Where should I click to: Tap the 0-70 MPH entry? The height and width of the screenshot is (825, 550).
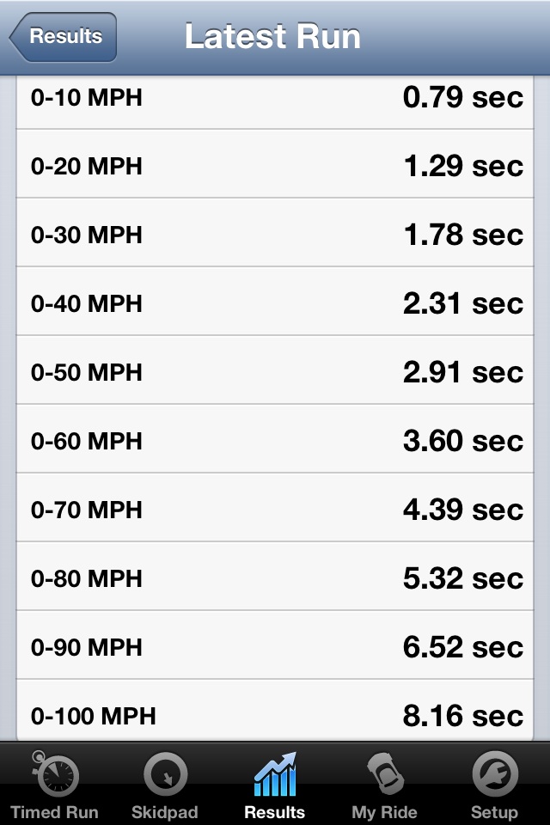(x=275, y=507)
